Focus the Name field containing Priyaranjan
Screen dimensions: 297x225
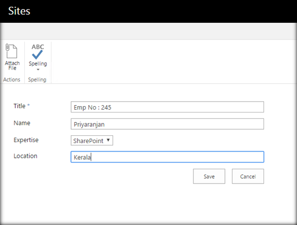pos(167,124)
